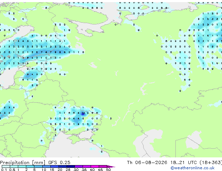Select the forecast date Th 06-08-2026 text
Screen dimensions: 222x171
click(x=147, y=163)
